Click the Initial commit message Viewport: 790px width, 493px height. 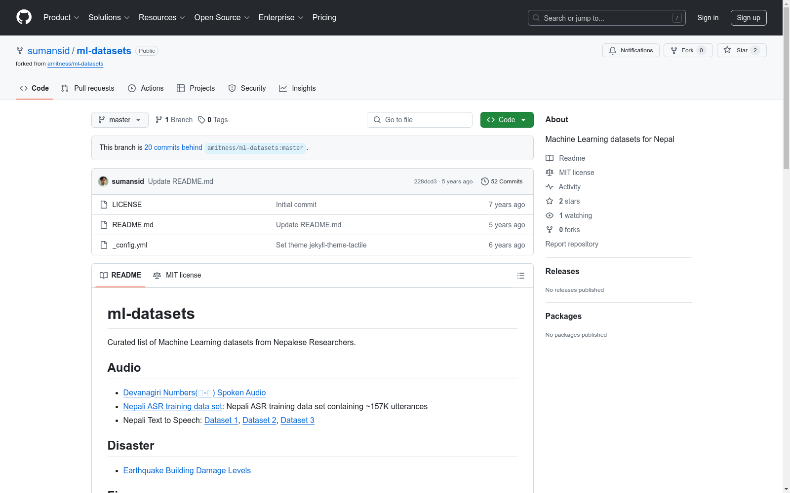point(296,205)
